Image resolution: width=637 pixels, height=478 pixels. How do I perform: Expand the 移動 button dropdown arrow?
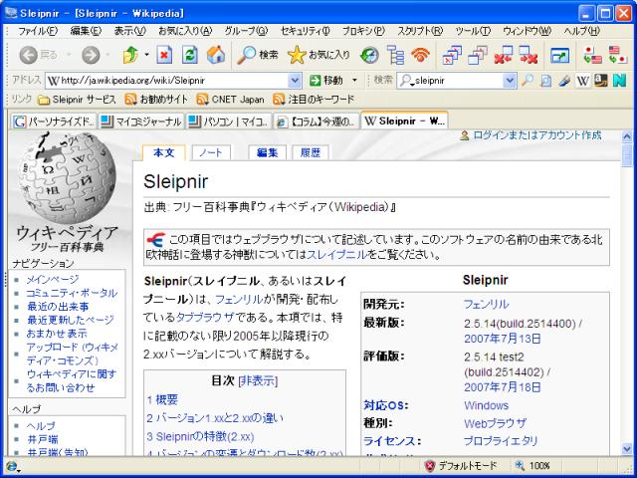354,81
